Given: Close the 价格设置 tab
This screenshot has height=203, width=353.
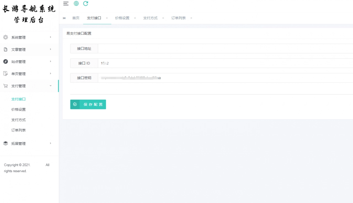Looking at the screenshot, I should point(135,18).
